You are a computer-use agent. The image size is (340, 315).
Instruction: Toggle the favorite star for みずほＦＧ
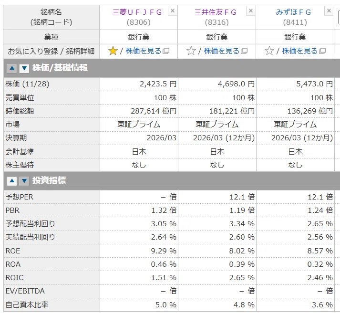tap(269, 51)
